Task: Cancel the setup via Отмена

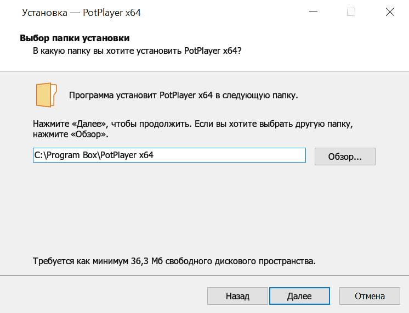Action: (370, 296)
